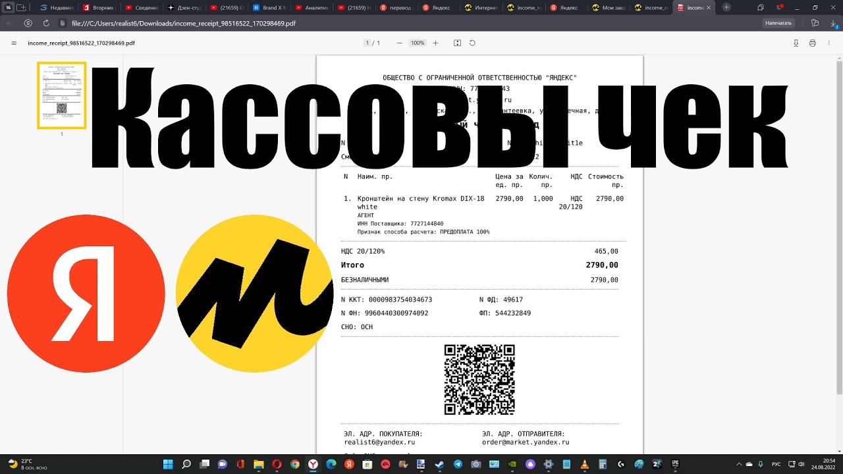This screenshot has width=843, height=474.
Task: Click the fit to page icon
Action: click(458, 43)
